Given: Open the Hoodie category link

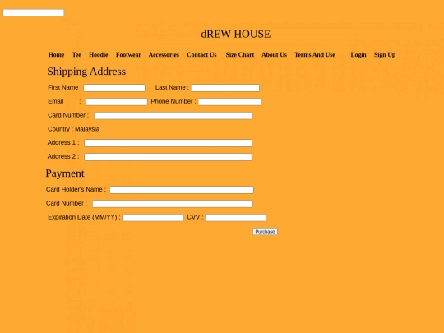Looking at the screenshot, I should point(99,54).
